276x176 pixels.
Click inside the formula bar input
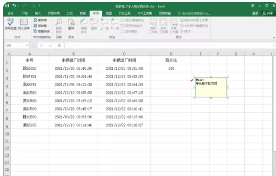[169, 45]
